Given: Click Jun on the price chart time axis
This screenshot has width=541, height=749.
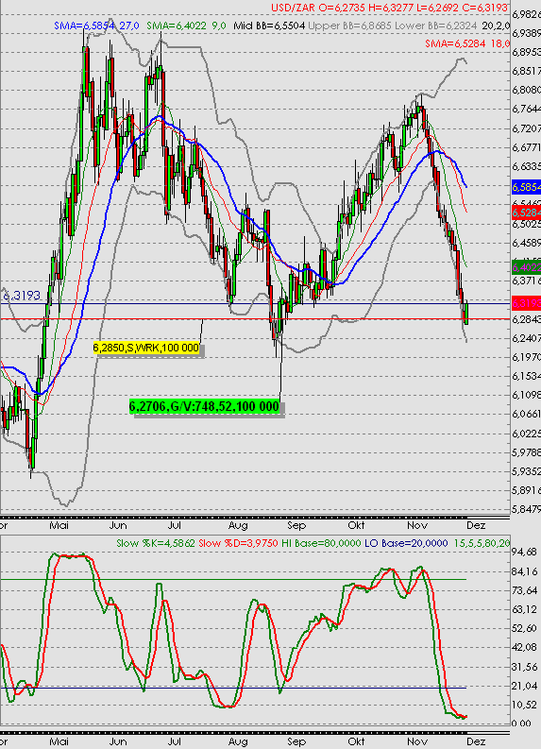Looking at the screenshot, I should click(x=118, y=525).
